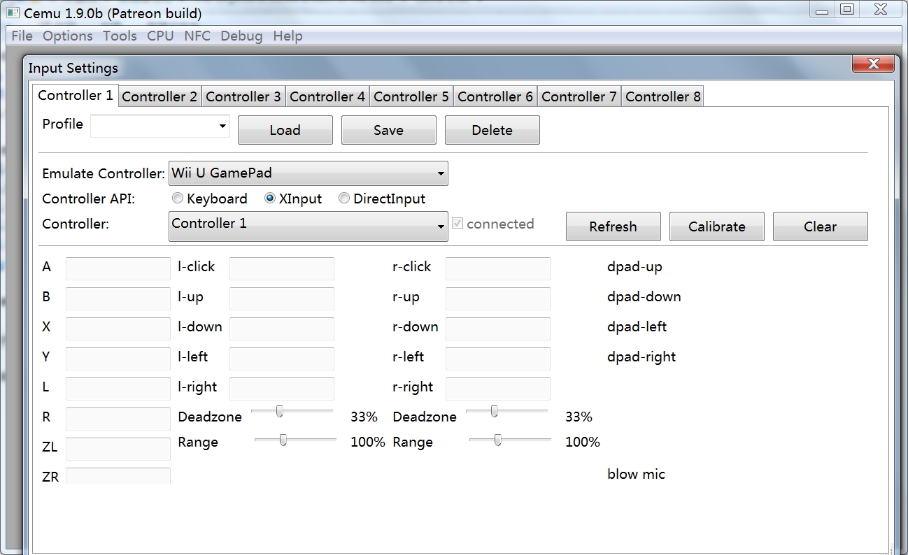Click the left stick Range slider

[295, 440]
